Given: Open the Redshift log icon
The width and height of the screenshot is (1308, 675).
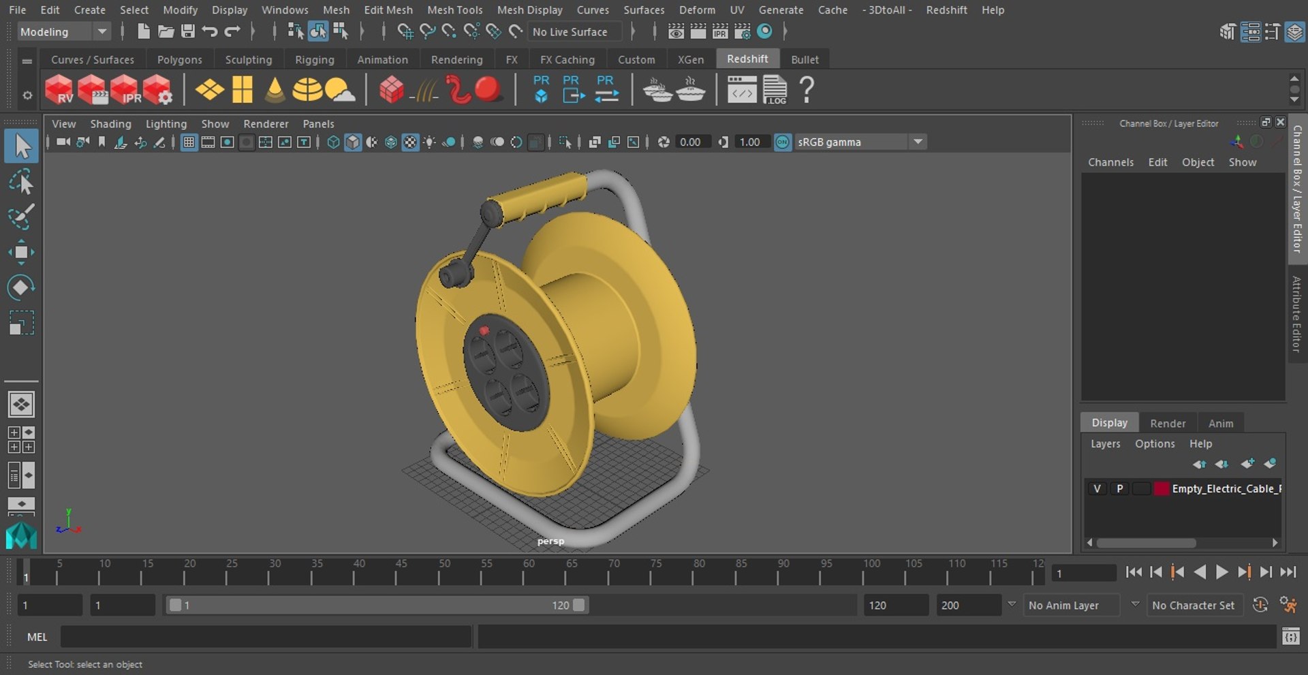Looking at the screenshot, I should click(x=775, y=90).
